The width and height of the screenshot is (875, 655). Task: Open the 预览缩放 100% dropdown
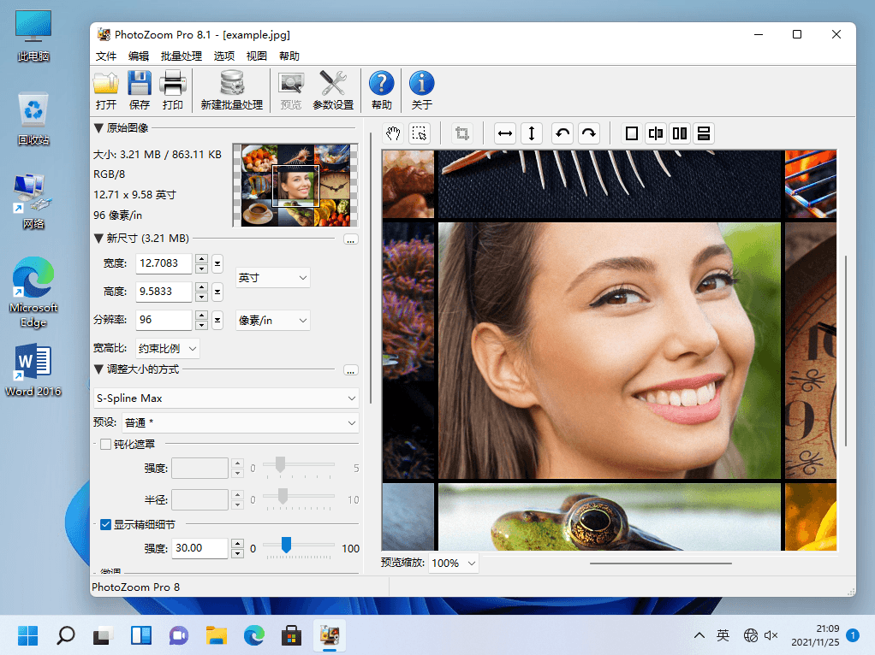454,563
